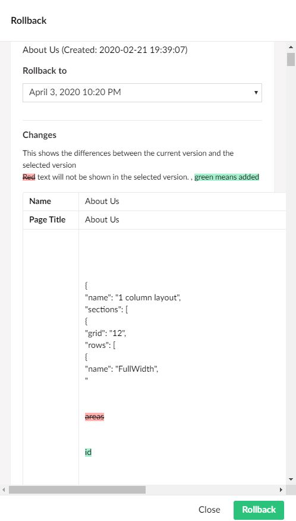Click the horizontal scrollbar right arrow
The height and width of the screenshot is (521, 296).
point(281,489)
